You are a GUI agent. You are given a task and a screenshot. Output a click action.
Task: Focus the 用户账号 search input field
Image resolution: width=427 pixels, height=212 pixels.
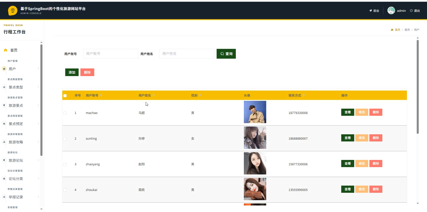coord(111,54)
